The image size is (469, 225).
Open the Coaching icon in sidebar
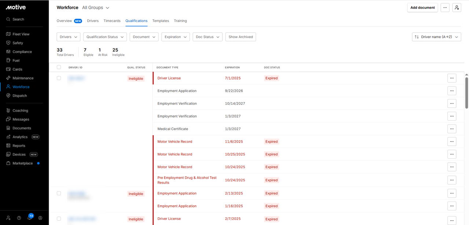click(8, 111)
